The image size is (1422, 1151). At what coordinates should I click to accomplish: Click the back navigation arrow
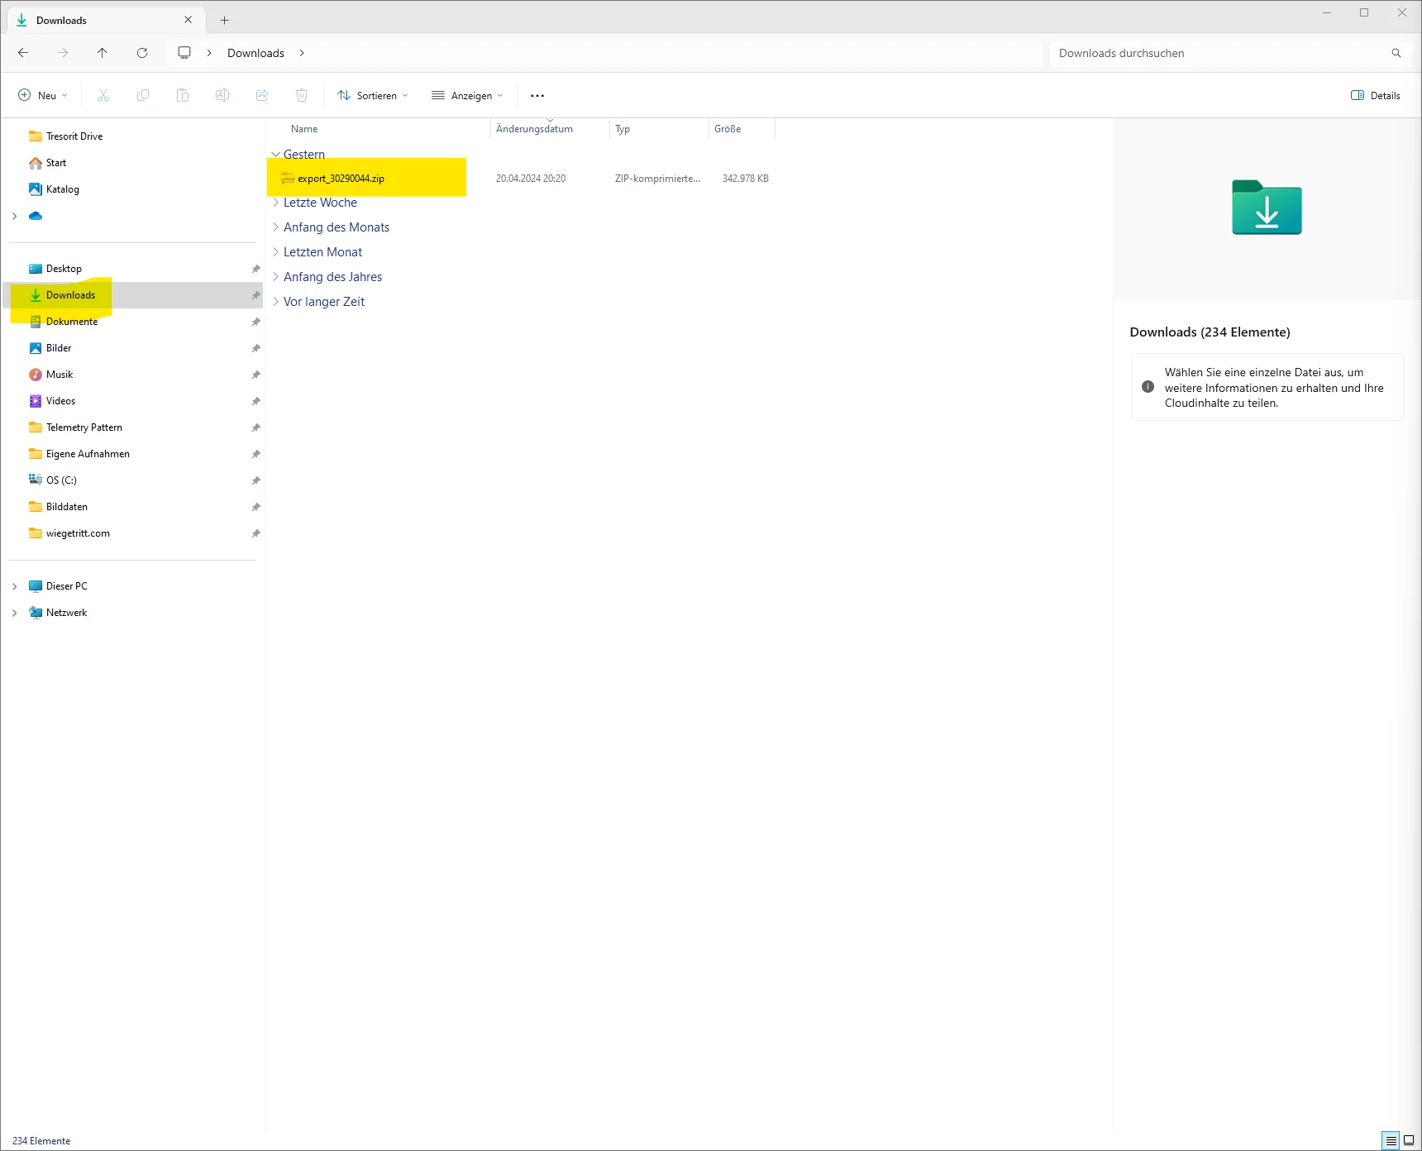click(x=23, y=53)
